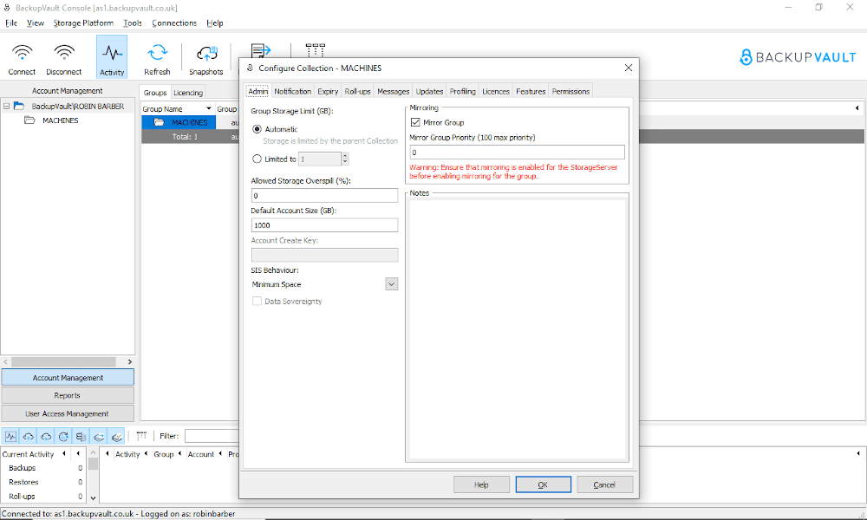Viewport: 867px width, 520px height.
Task: Uncheck the Mirror Group checkbox
Action: click(x=415, y=122)
